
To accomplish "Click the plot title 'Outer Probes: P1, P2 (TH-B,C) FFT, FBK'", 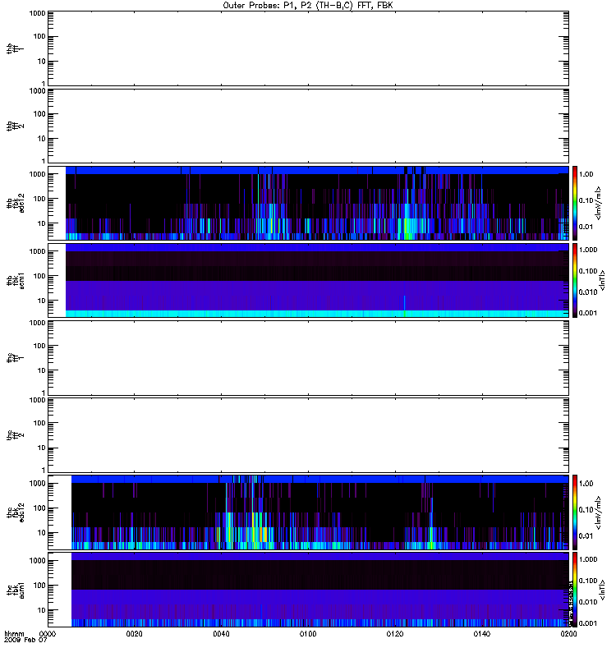I will (x=308, y=6).
